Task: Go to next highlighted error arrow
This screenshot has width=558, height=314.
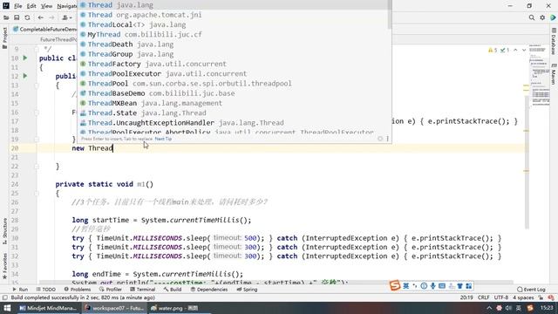Action: tap(524, 51)
